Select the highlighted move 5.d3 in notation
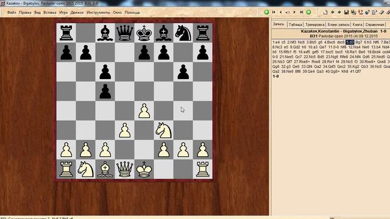The width and height of the screenshot is (390, 219). coord(350,42)
